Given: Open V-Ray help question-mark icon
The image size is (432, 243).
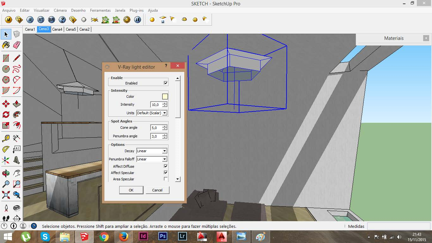Looking at the screenshot, I should (x=62, y=20).
